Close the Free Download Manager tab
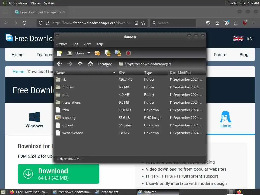 coord(64,12)
